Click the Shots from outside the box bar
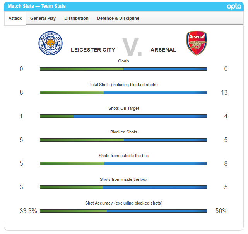Screen dimensions: 248x234 click(123, 163)
